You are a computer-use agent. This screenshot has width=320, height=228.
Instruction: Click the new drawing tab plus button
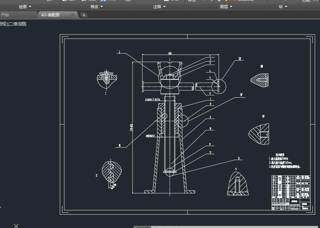pos(84,15)
